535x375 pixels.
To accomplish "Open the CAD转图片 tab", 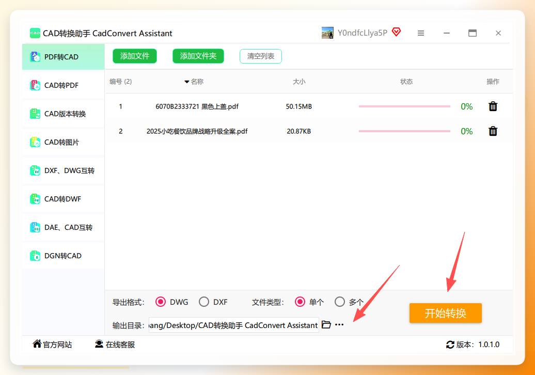I will point(63,142).
